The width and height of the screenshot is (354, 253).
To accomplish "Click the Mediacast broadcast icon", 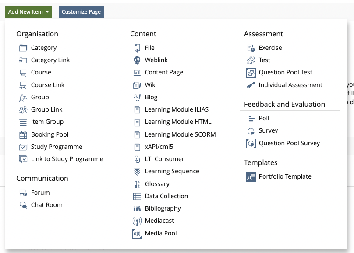I will pos(137,221).
